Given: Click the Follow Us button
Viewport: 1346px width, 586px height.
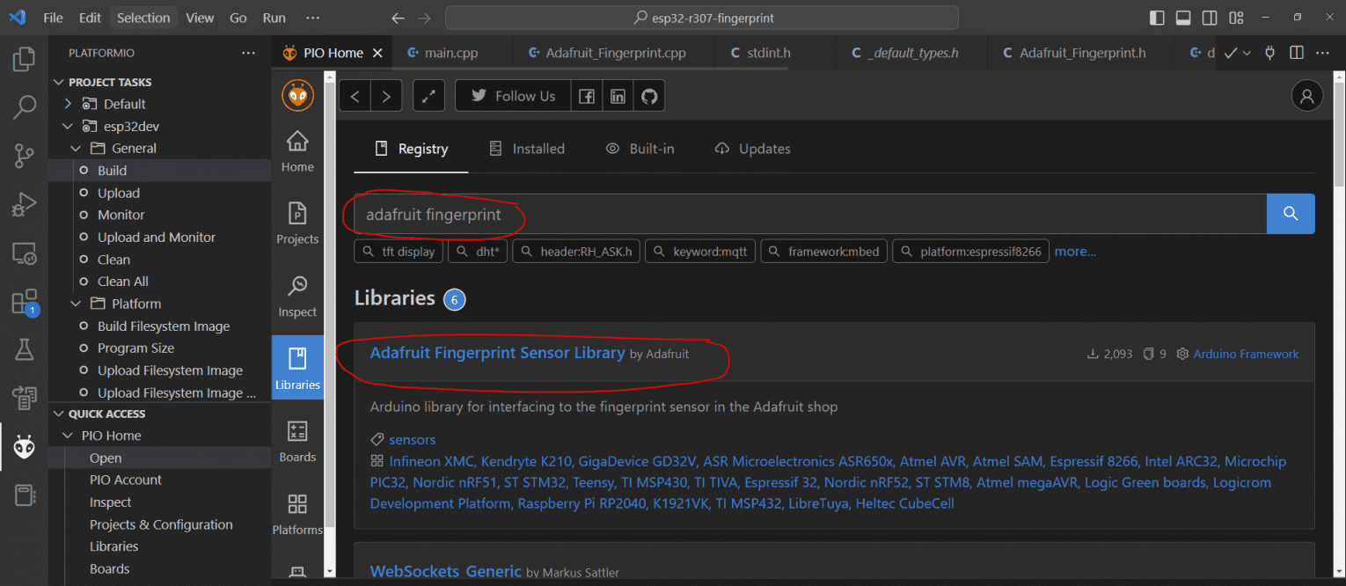Looking at the screenshot, I should 513,96.
